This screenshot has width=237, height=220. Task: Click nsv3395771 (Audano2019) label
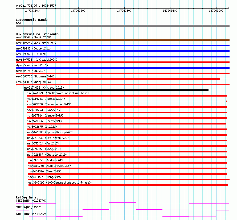pos(46,160)
